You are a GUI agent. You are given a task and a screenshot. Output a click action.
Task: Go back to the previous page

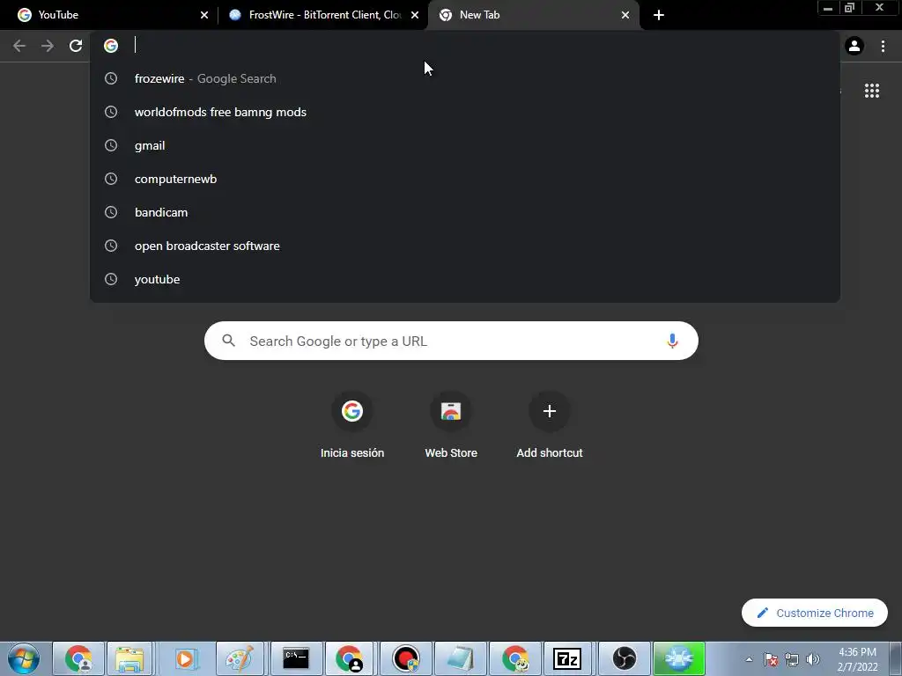point(19,46)
